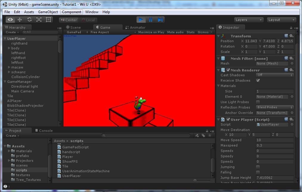
Task: Switch to the Console tab
Action: [44, 131]
